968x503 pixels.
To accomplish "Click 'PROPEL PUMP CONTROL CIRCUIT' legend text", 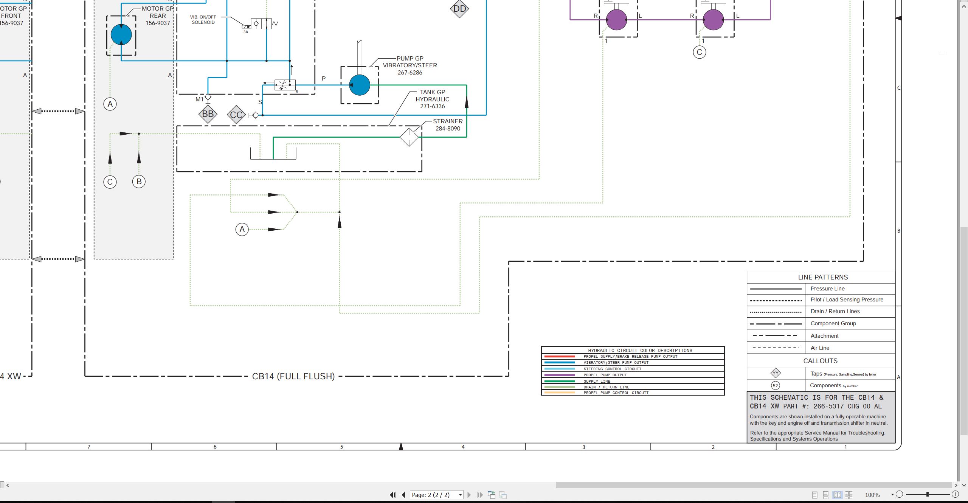I will tap(616, 393).
